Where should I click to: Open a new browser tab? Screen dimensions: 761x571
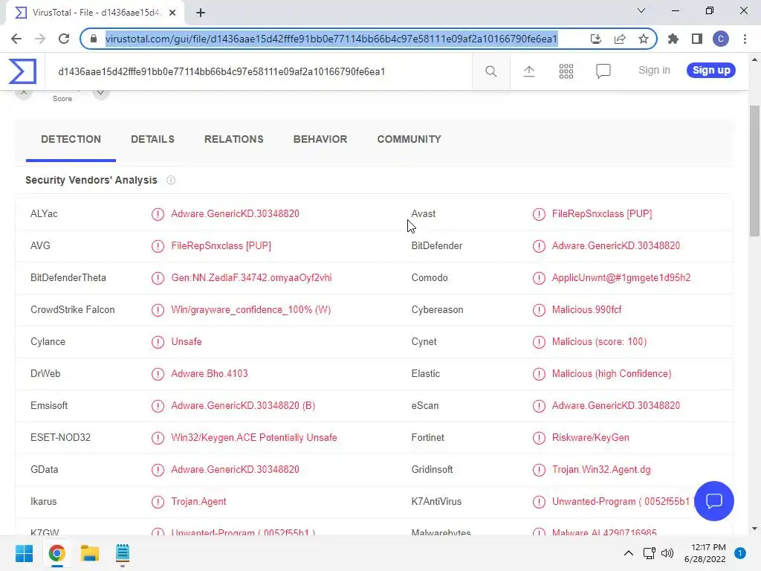(x=201, y=13)
